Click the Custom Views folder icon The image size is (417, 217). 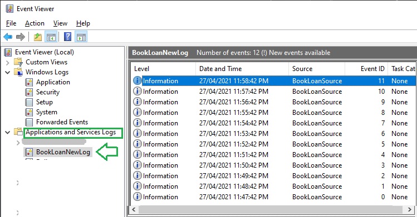18,62
